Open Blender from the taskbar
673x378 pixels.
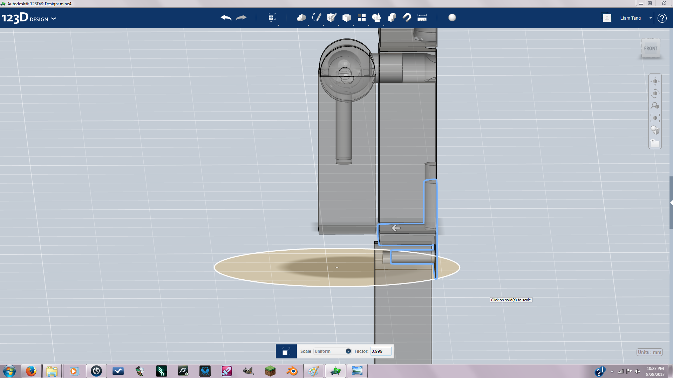[292, 371]
